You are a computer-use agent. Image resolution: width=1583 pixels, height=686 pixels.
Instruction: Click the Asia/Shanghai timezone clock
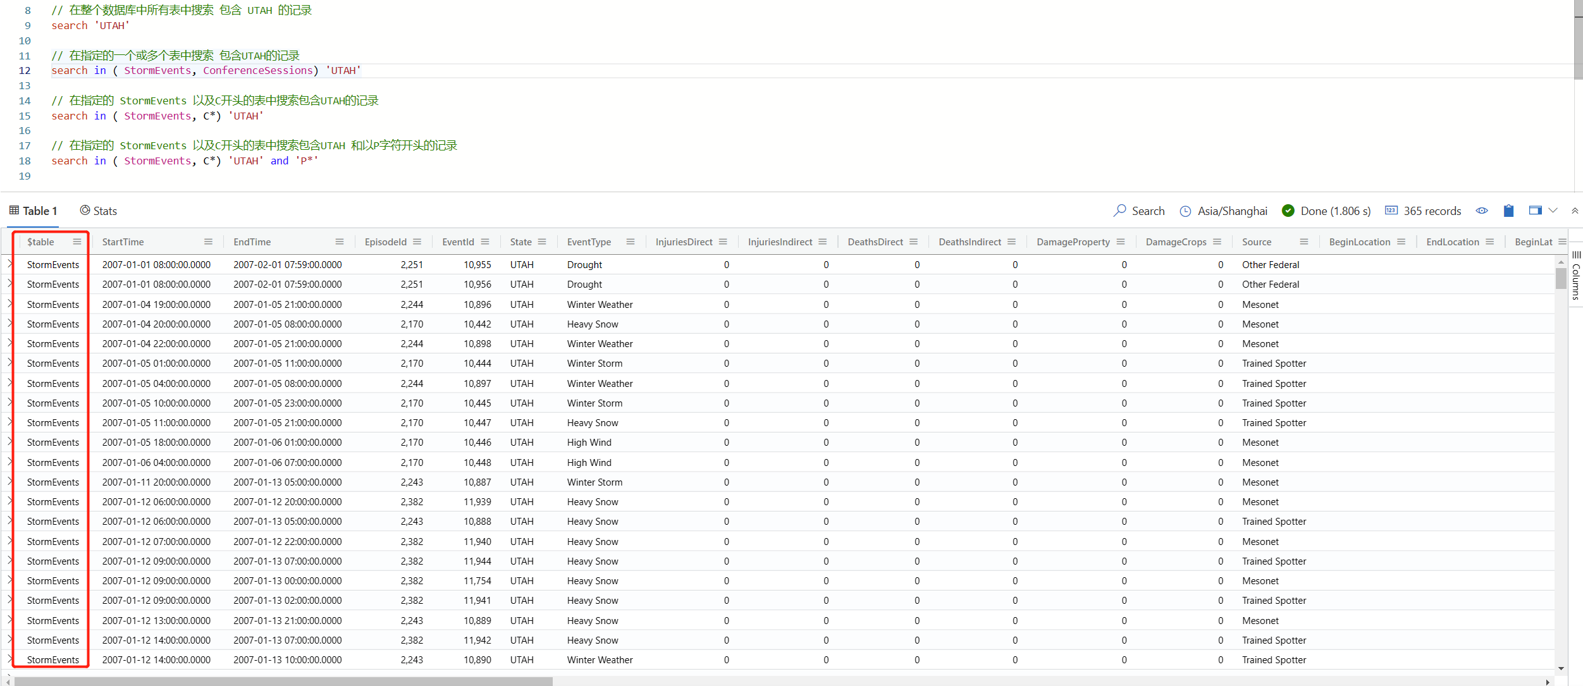[1185, 211]
